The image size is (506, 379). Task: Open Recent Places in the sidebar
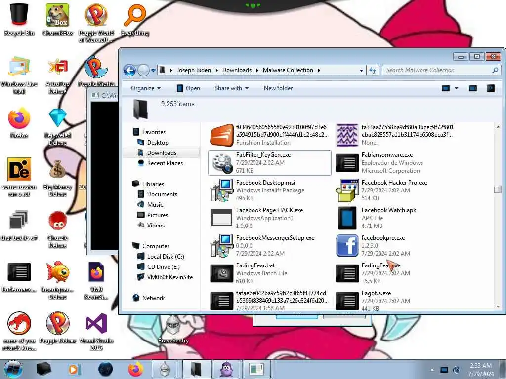[x=165, y=163]
